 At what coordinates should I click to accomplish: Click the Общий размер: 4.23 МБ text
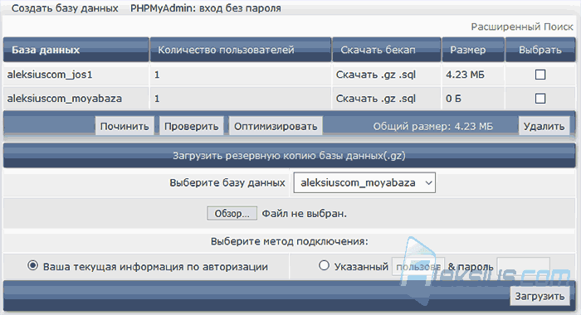[432, 126]
